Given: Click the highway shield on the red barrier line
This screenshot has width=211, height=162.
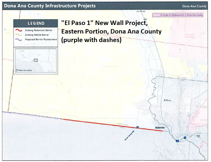Looking at the screenshot, I should pyautogui.click(x=137, y=127).
